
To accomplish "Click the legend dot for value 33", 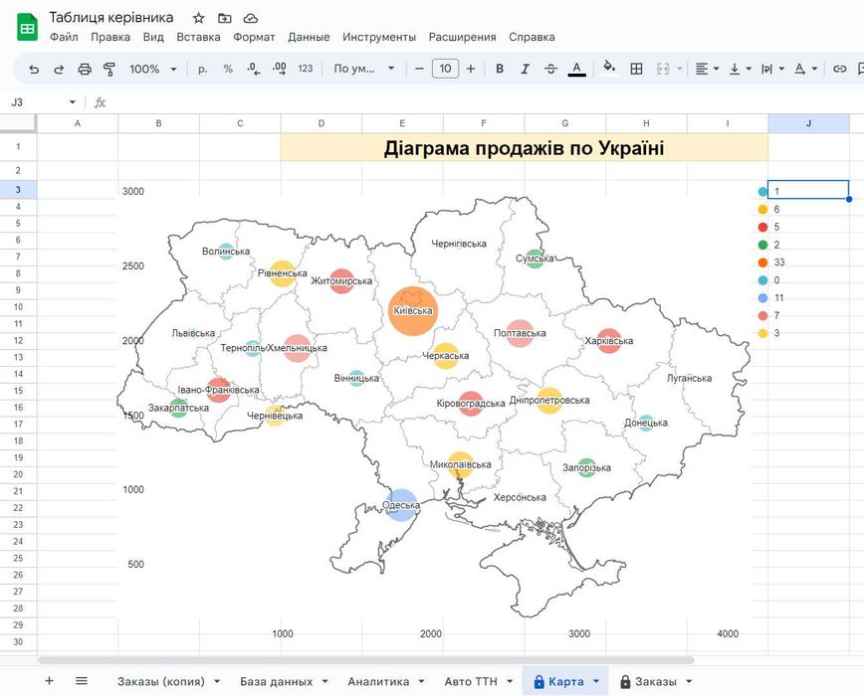I will [x=762, y=262].
